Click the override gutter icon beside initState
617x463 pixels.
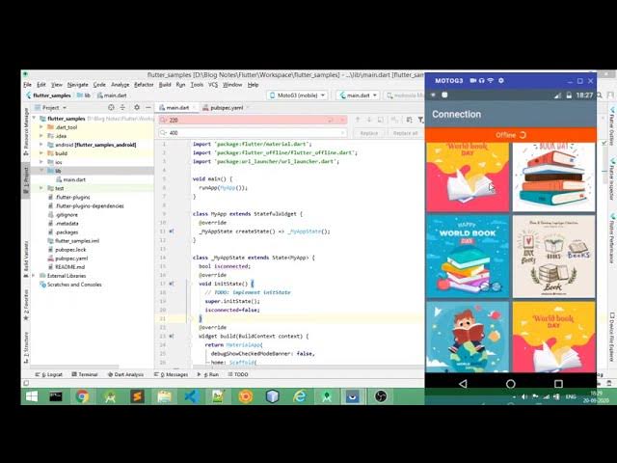171,284
